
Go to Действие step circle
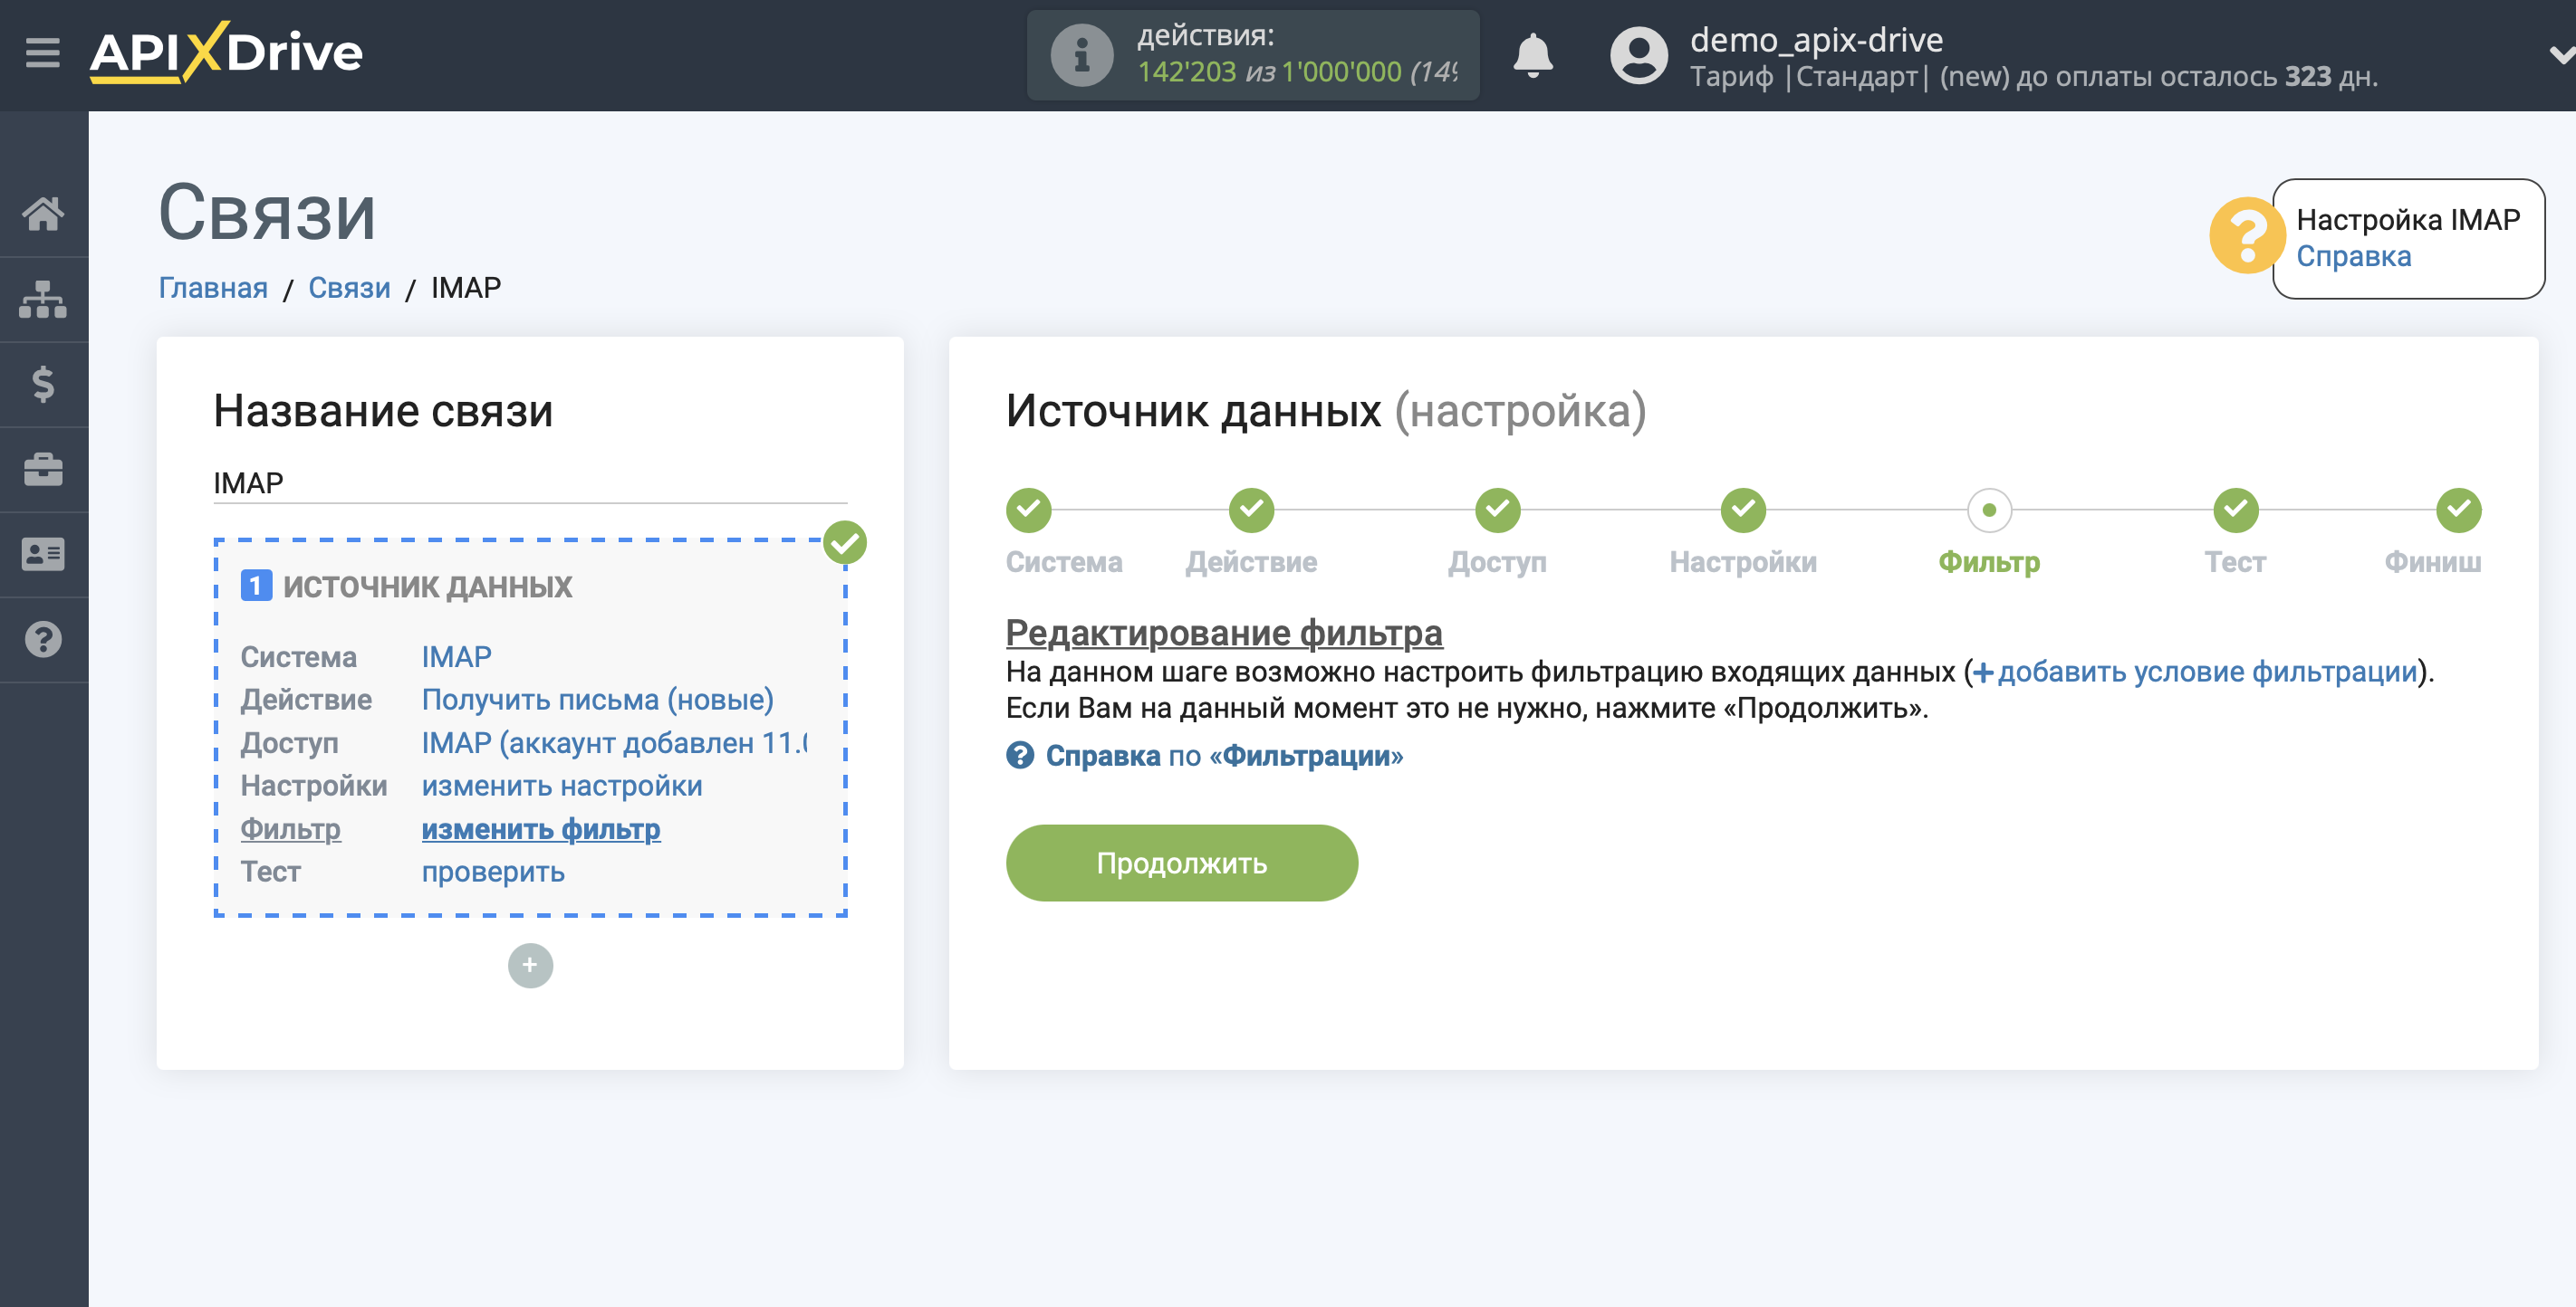point(1251,510)
